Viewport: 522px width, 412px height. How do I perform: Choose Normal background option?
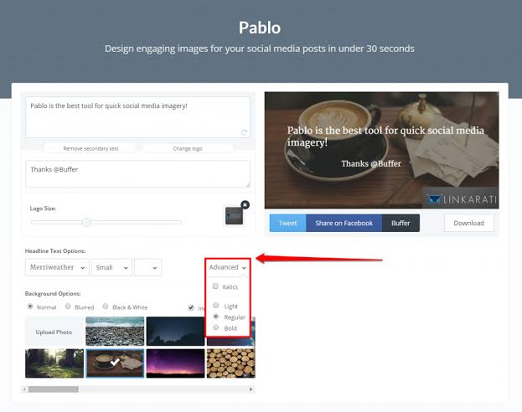(x=30, y=306)
